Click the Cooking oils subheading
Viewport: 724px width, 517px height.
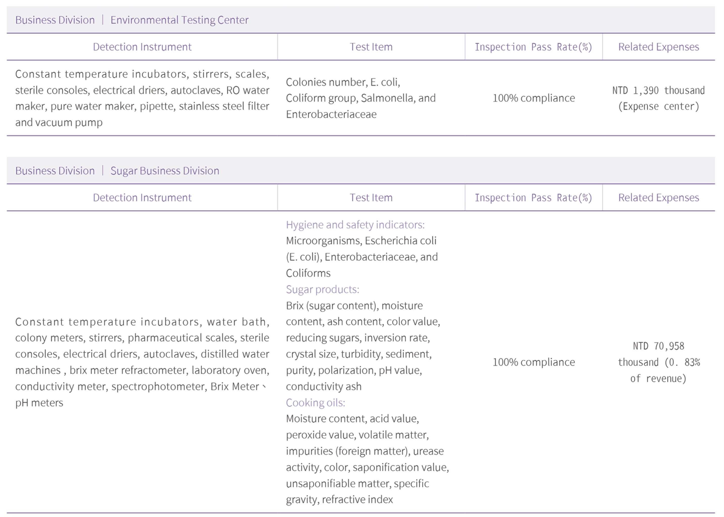(315, 403)
